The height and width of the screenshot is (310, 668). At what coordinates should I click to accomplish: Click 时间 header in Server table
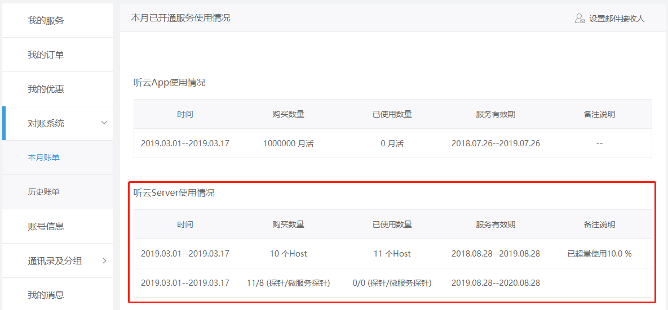click(x=185, y=224)
